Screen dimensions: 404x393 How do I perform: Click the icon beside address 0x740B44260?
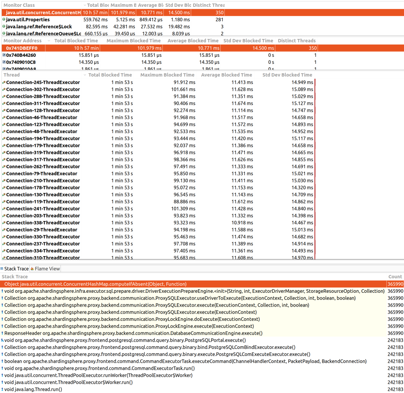[4, 55]
